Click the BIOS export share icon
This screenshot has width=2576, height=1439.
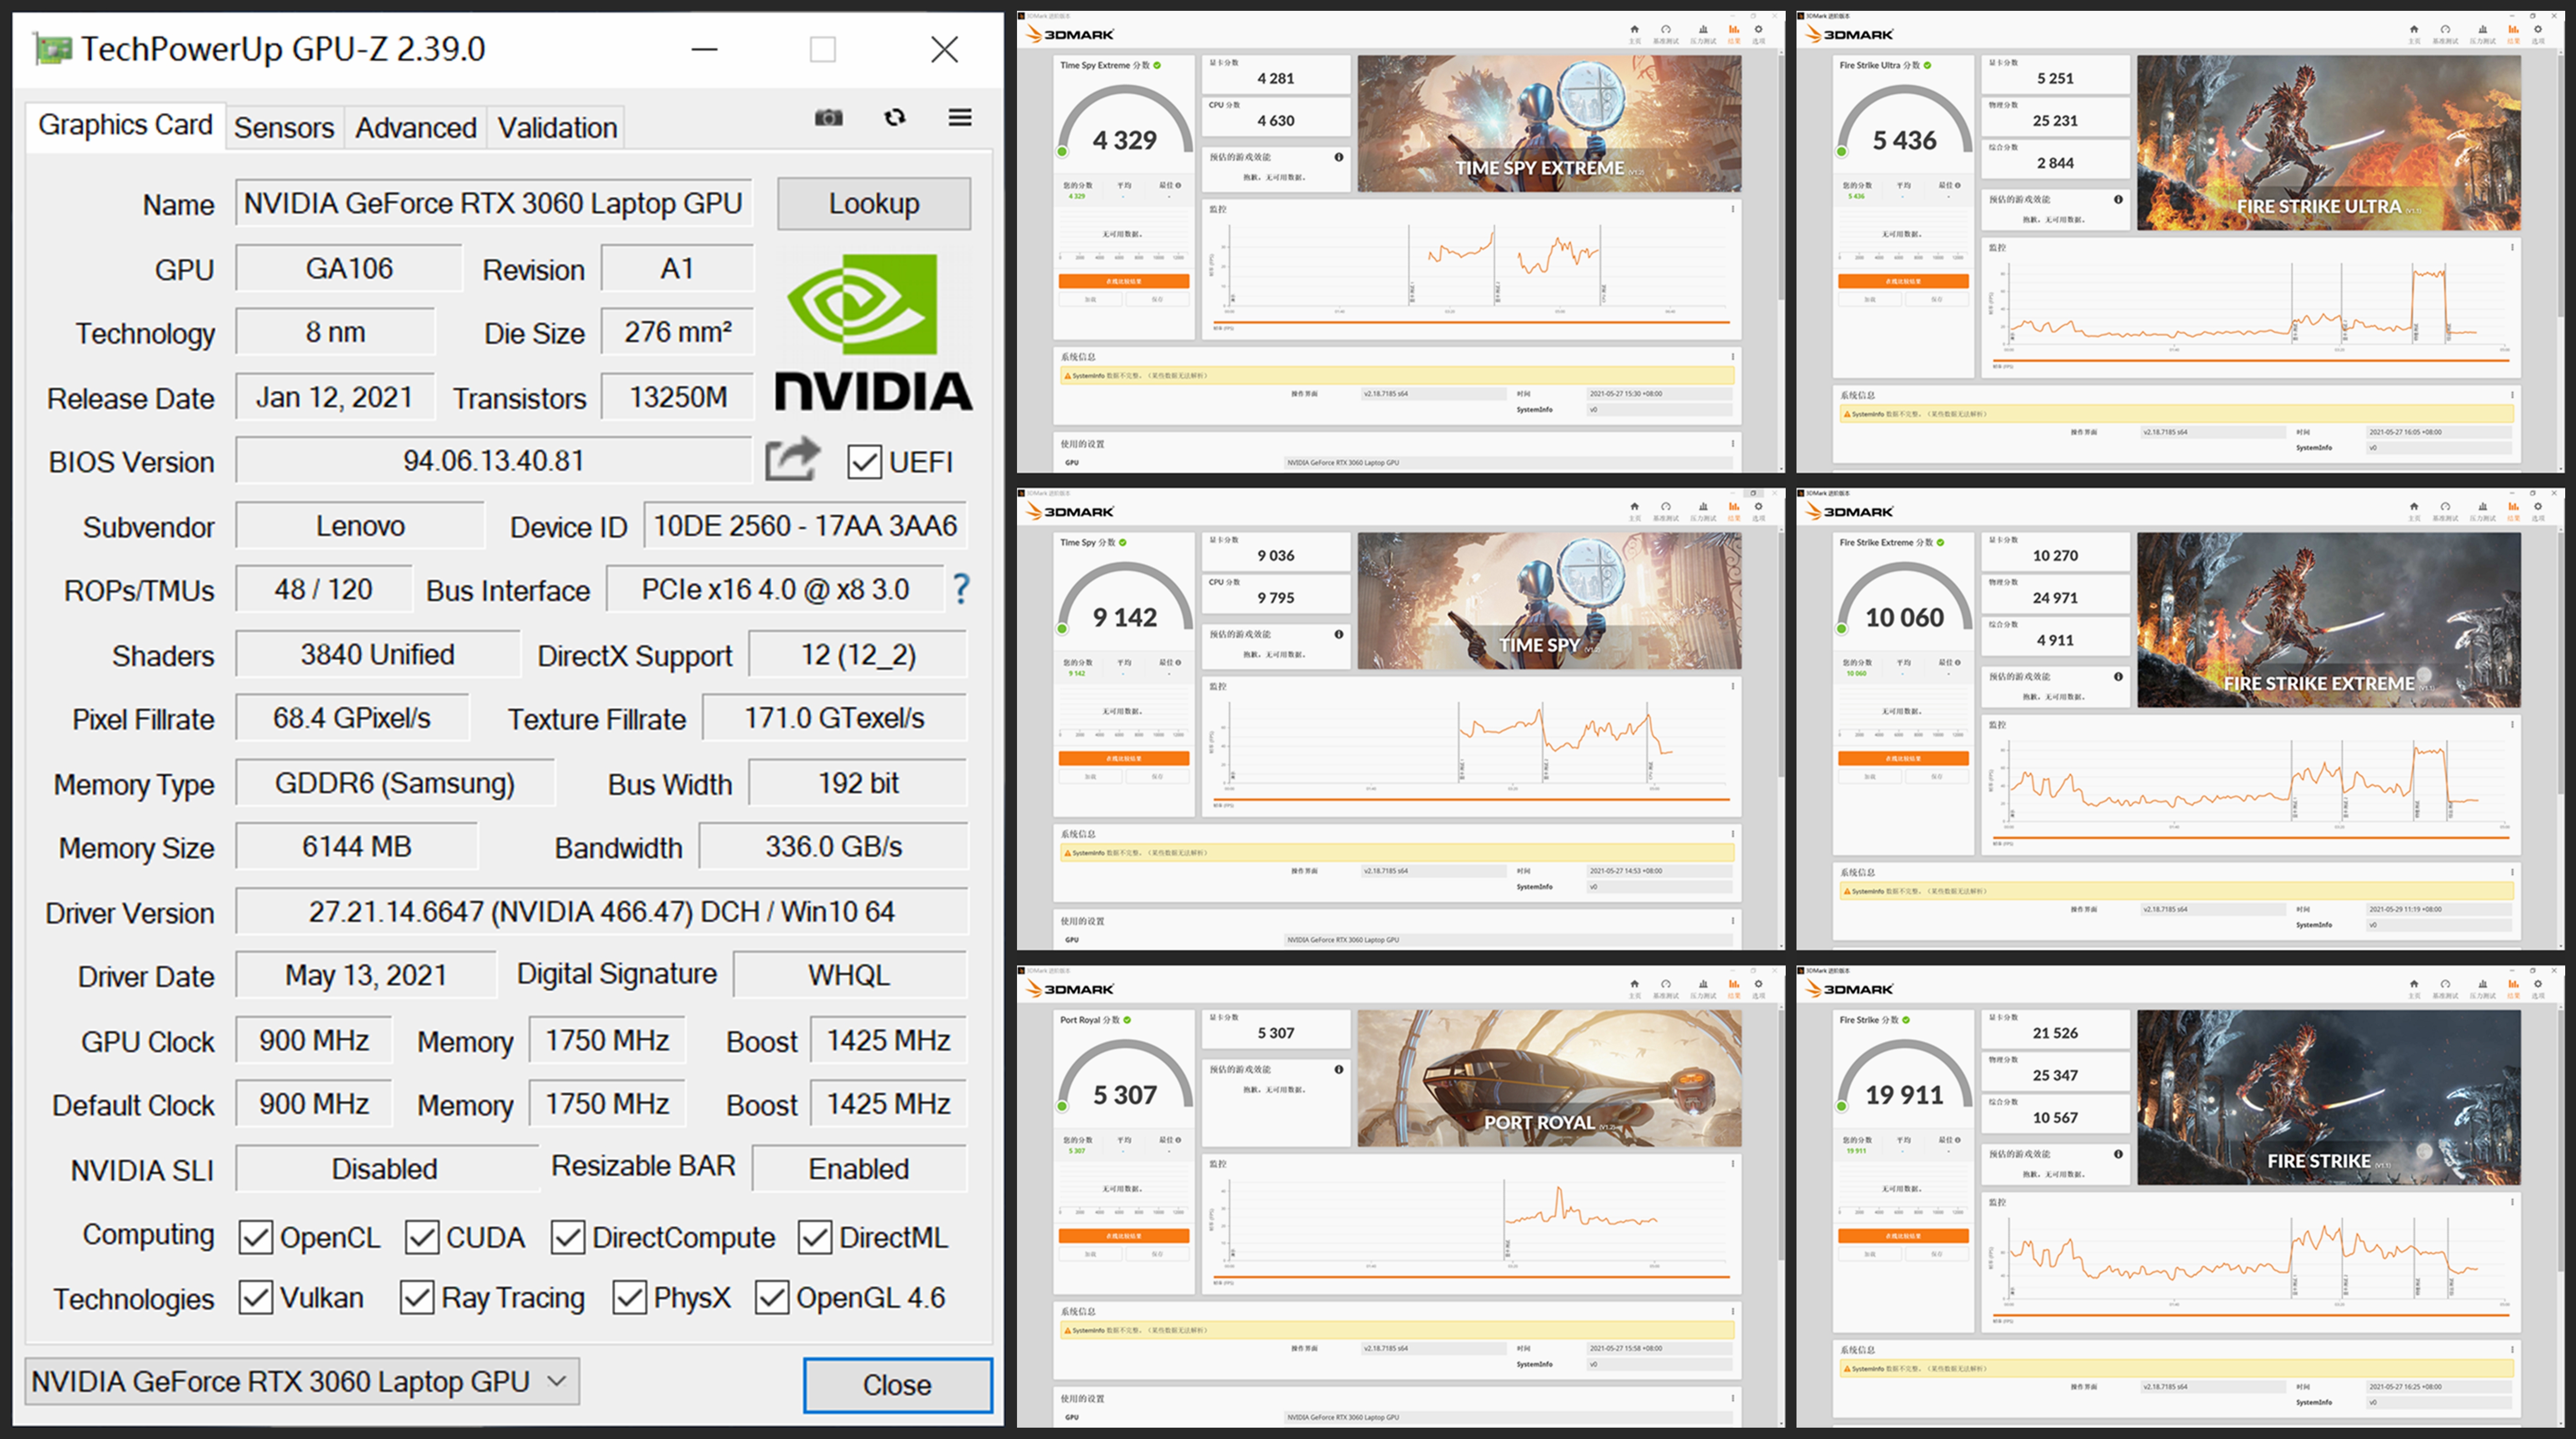click(x=792, y=460)
